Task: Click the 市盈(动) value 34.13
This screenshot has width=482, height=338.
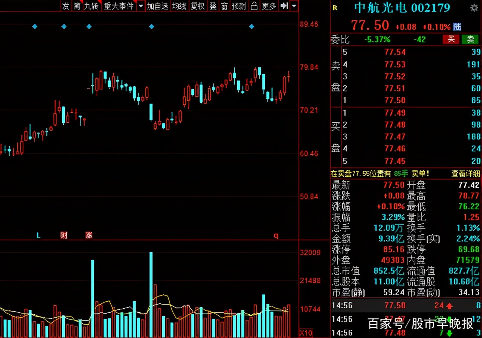Action: [x=469, y=292]
